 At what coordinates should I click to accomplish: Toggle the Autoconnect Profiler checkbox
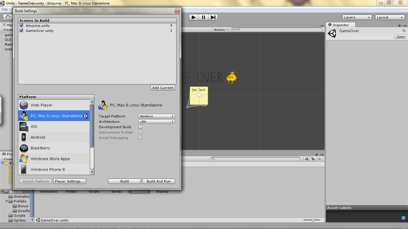[x=140, y=132]
